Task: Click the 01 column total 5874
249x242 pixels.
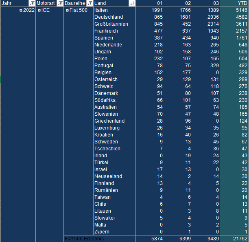Action: [x=157, y=239]
